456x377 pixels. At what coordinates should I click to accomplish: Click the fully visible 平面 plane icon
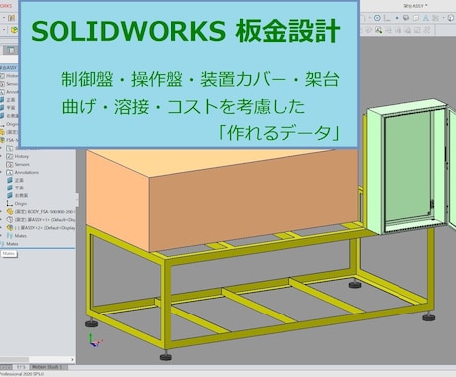pyautogui.click(x=10, y=188)
